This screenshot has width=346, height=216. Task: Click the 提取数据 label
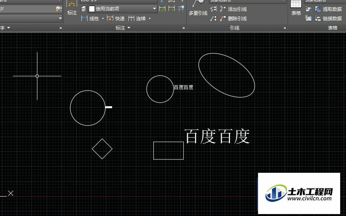pyautogui.click(x=332, y=9)
